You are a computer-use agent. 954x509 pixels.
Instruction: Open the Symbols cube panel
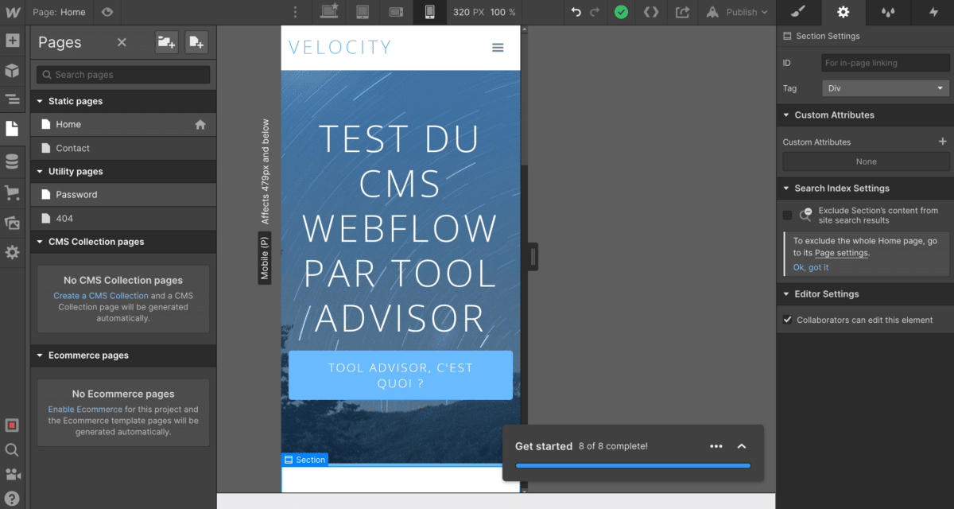[12, 70]
